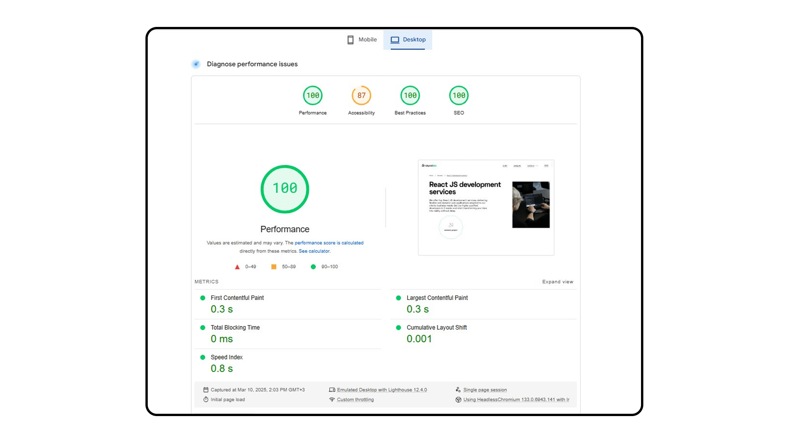Select the SEO score gauge
The height and width of the screenshot is (443, 788).
(x=459, y=95)
